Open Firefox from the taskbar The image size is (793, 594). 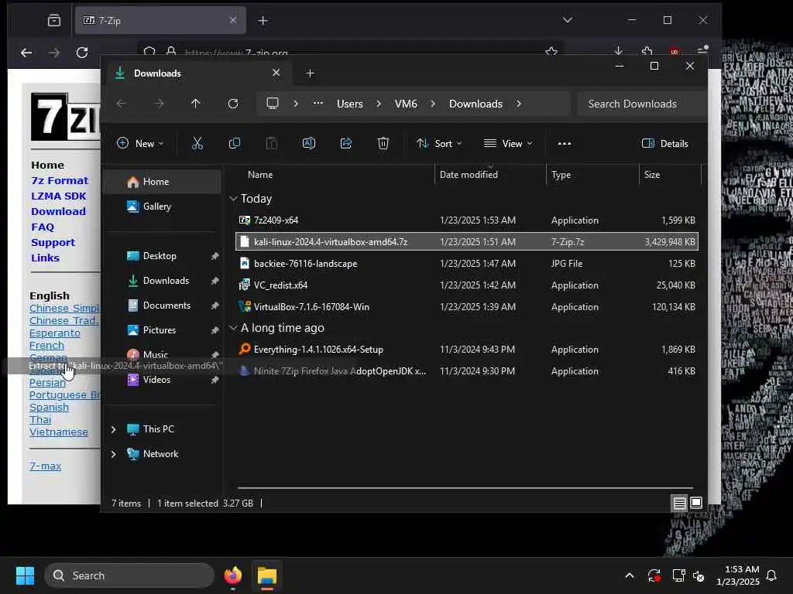pos(233,575)
